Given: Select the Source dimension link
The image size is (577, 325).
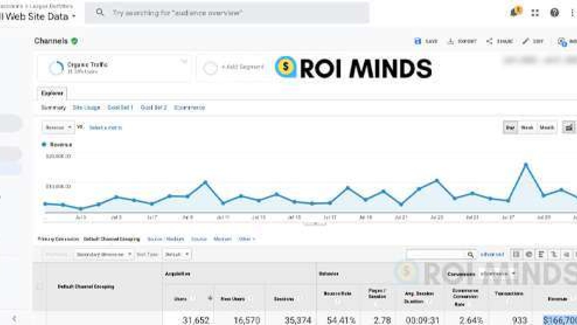Looking at the screenshot, I should 199,239.
